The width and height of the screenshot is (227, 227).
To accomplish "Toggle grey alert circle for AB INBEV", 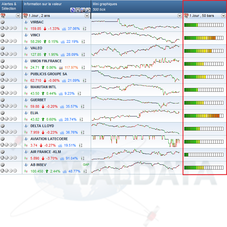I will (x=3, y=165).
